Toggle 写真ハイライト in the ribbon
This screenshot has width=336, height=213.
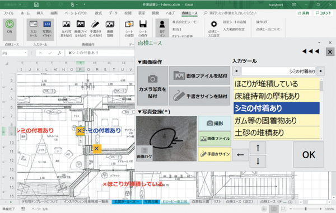(47, 29)
